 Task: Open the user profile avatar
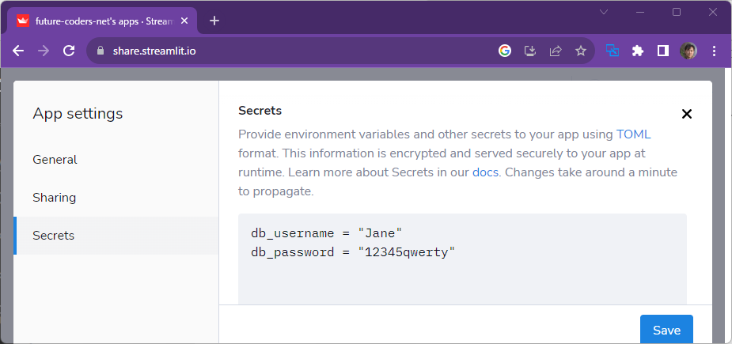coord(688,51)
